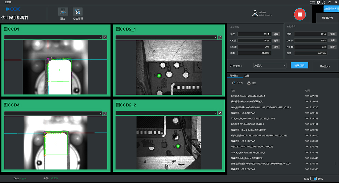339x183 pixels.
Task: Clear the left camera 总数 count with 清零
Action: pyautogui.click(x=276, y=34)
